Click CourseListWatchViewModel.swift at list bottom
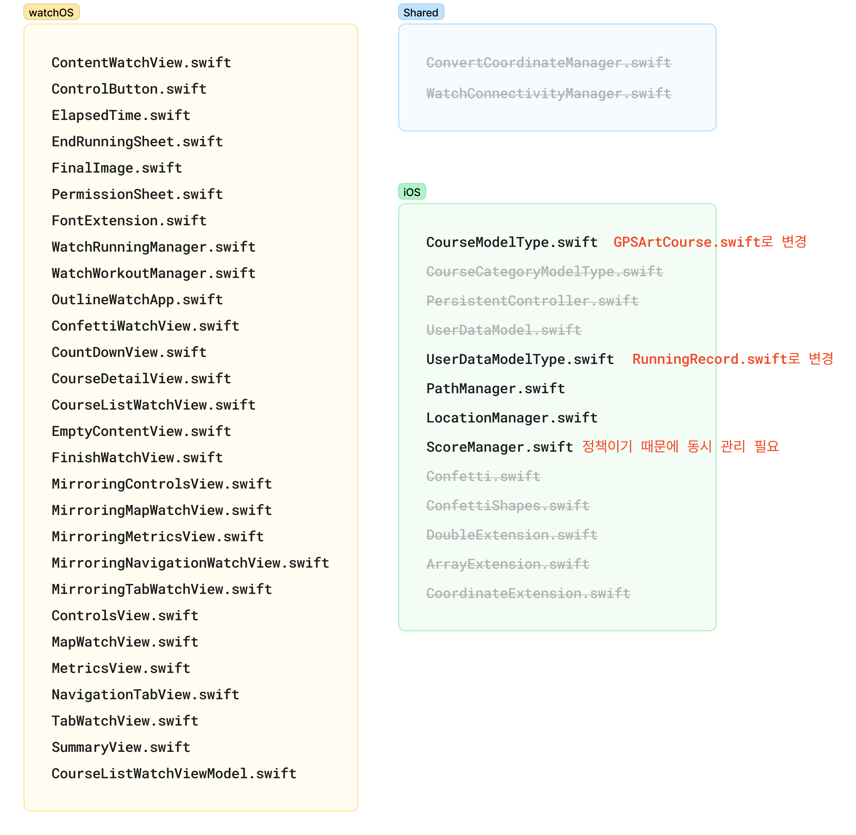This screenshot has height=835, width=856. pos(174,773)
